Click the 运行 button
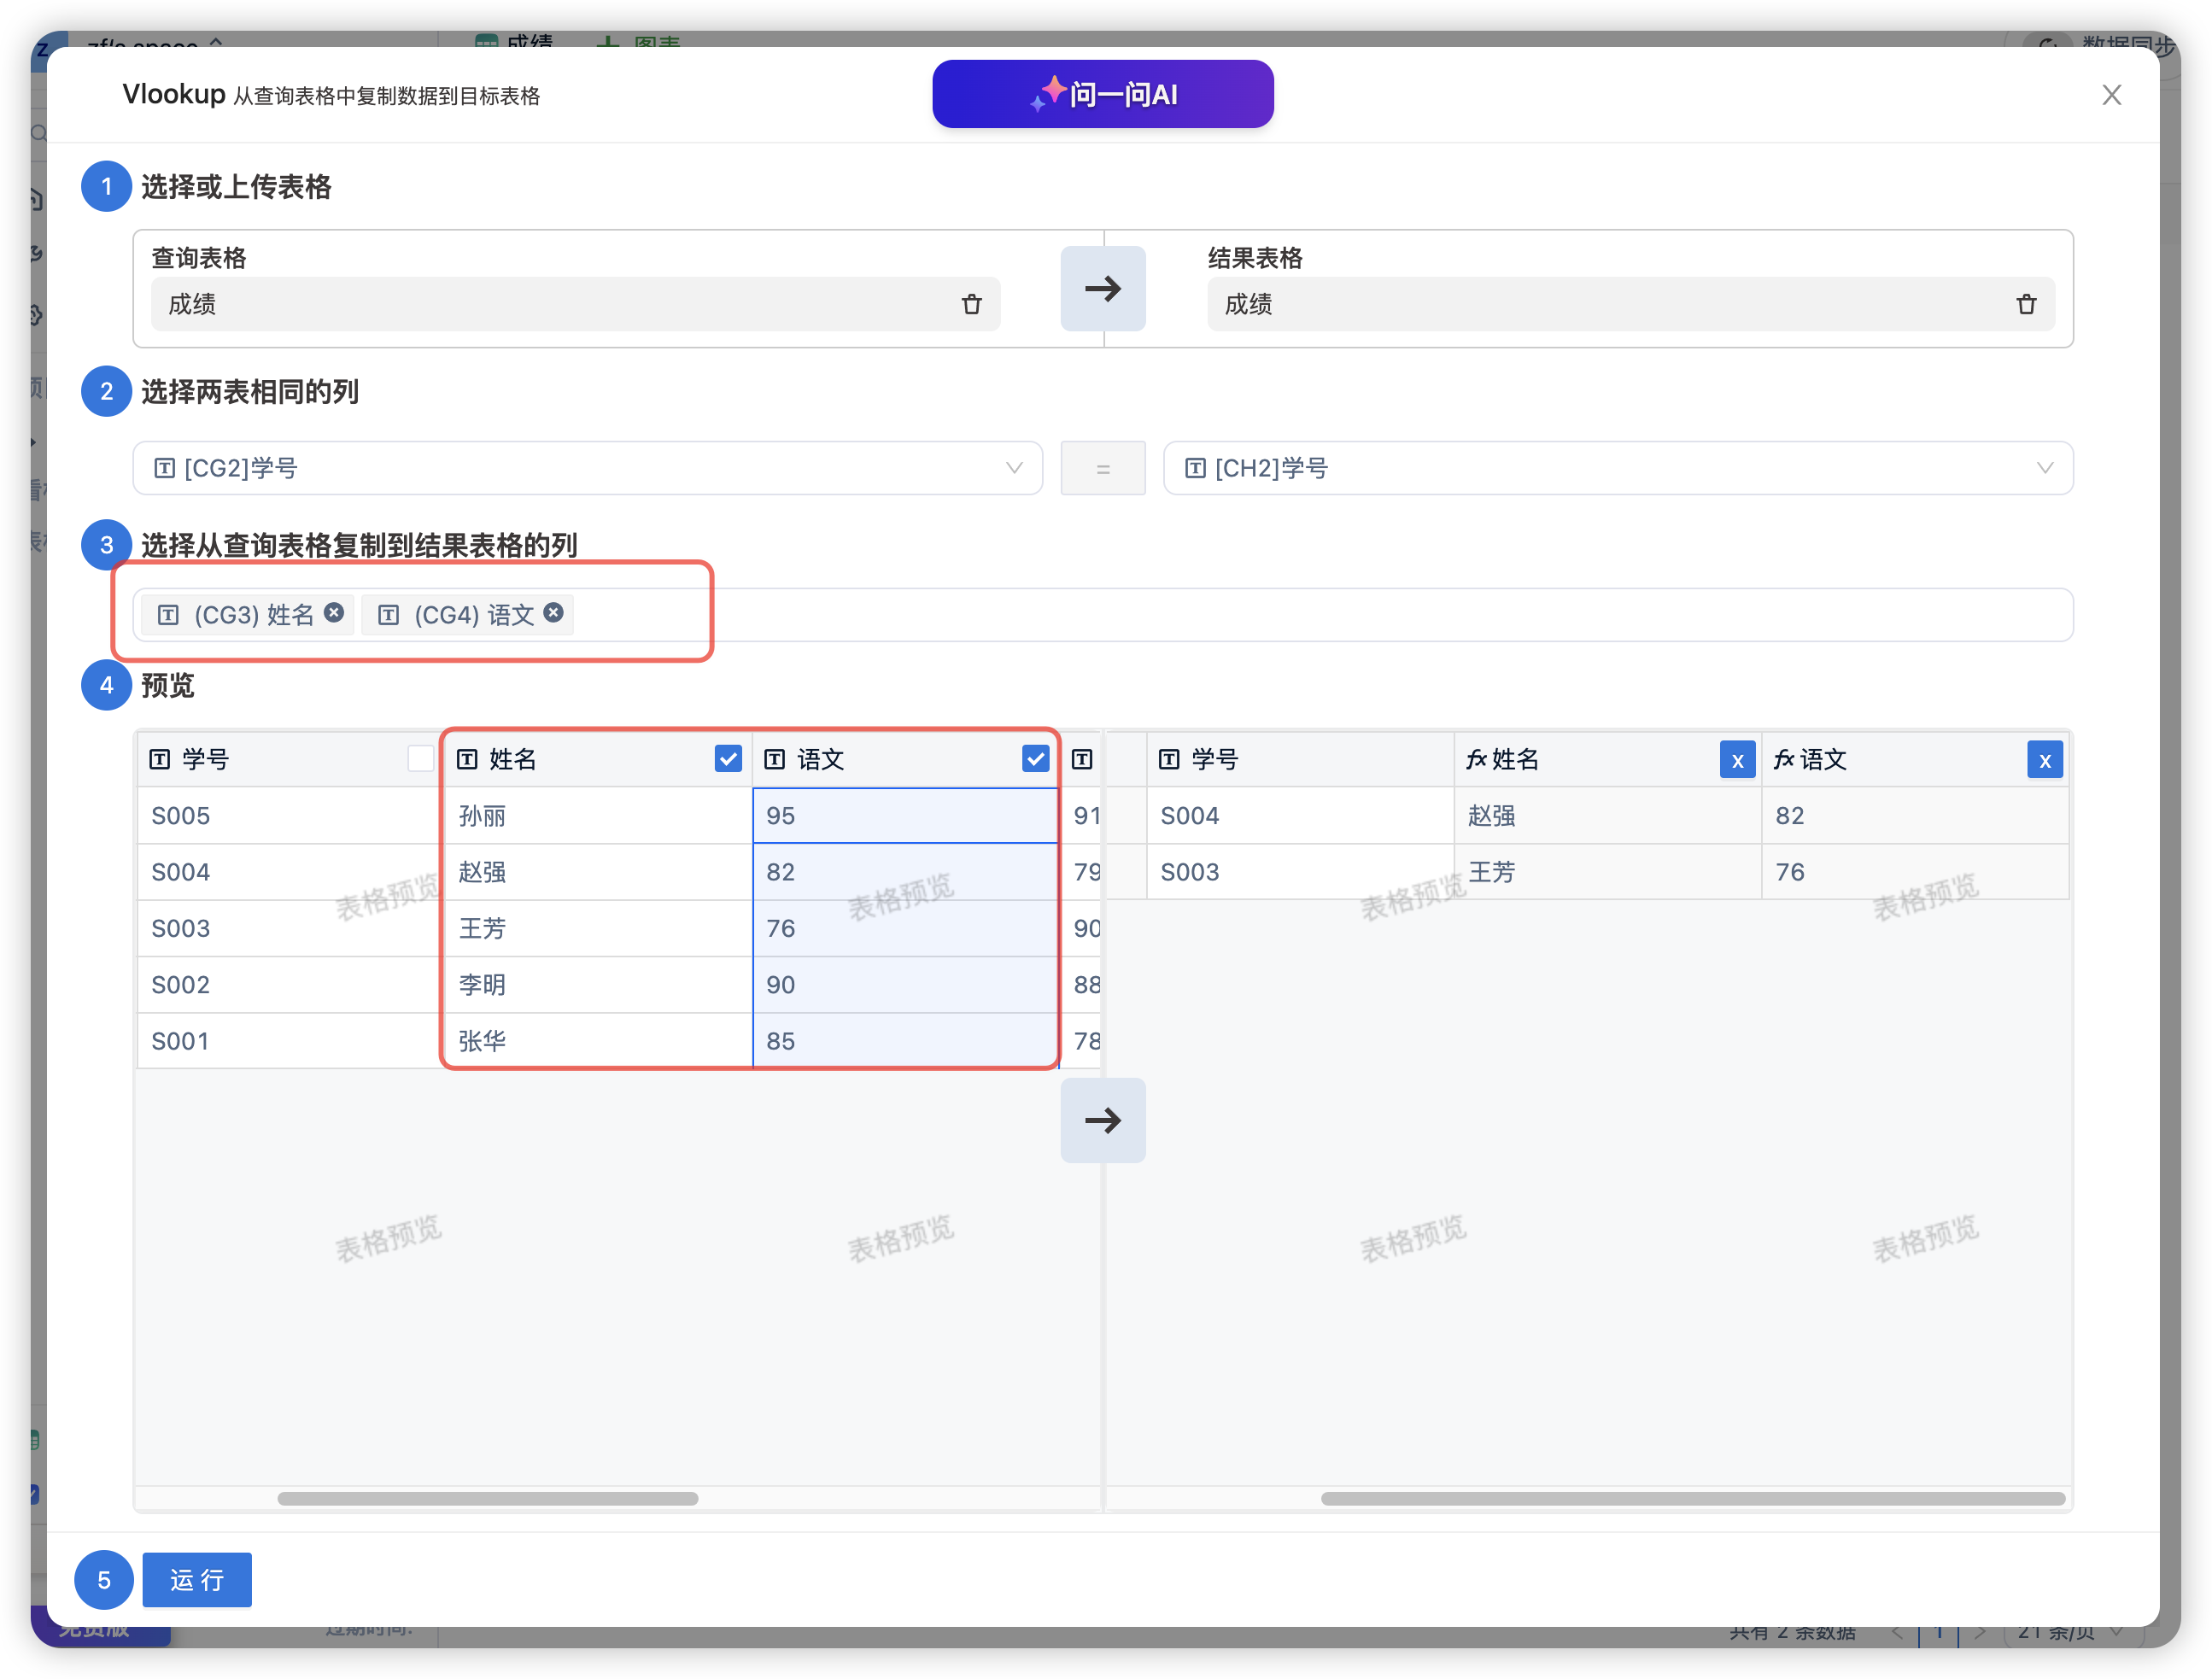Screen dimensions: 2212x1679 coord(196,1580)
